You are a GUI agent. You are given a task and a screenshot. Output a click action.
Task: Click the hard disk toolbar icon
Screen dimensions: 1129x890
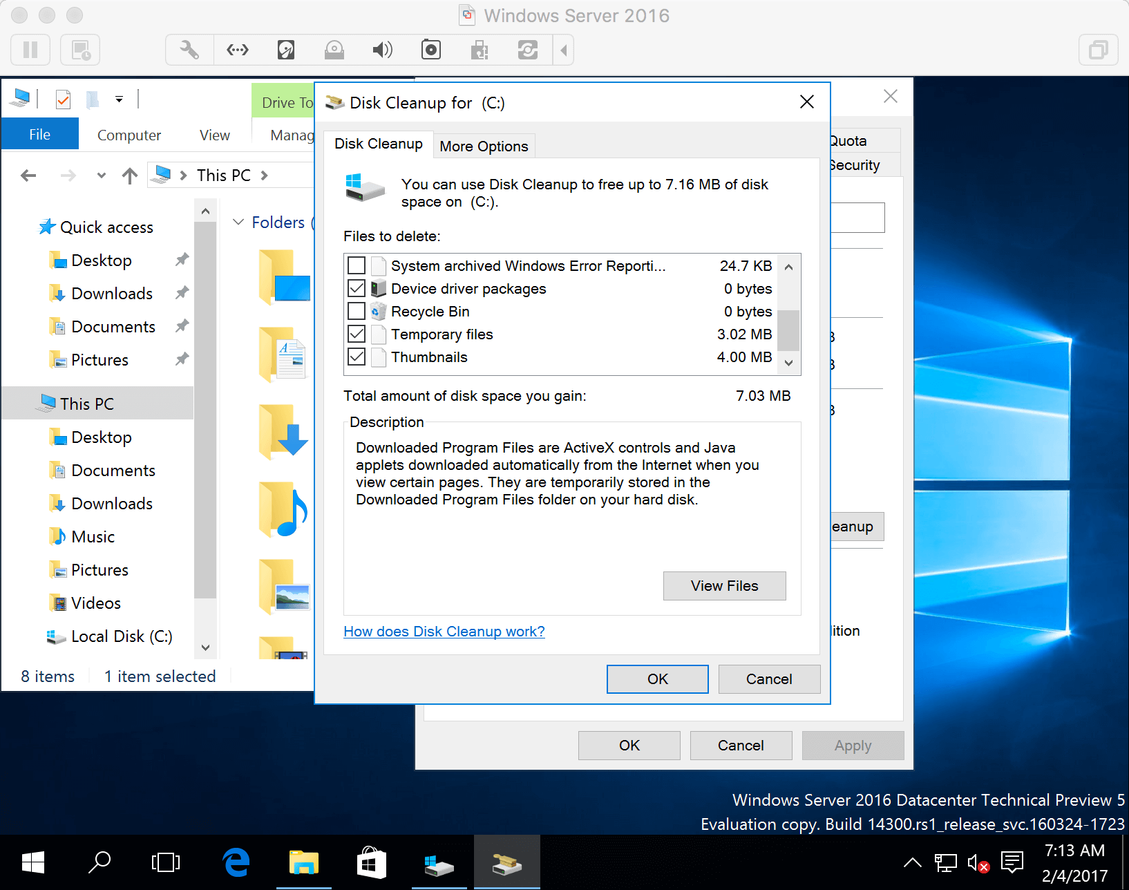click(x=286, y=50)
